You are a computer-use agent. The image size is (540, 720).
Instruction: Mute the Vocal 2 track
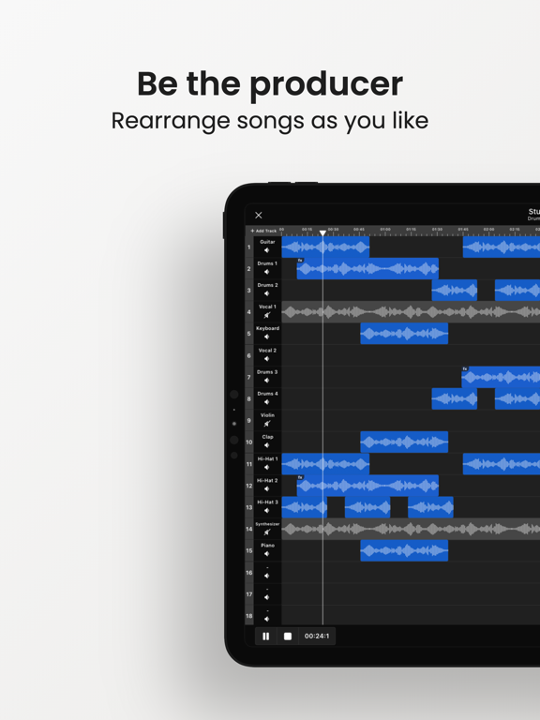267,359
